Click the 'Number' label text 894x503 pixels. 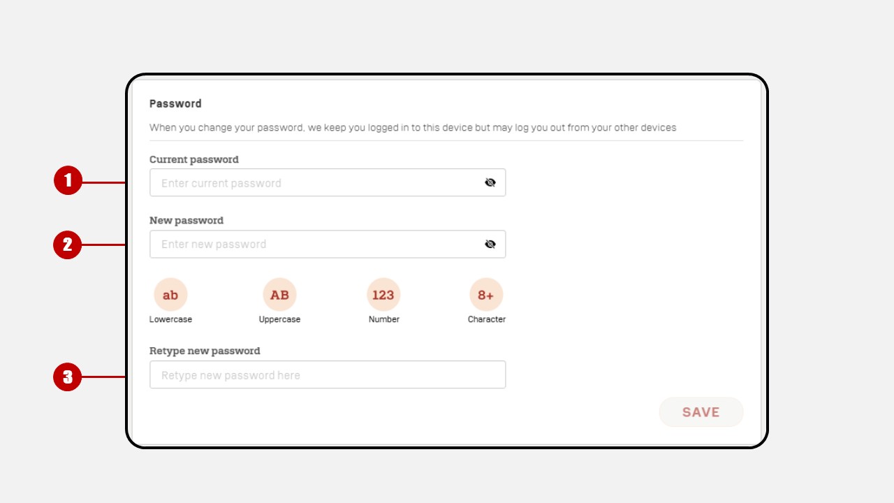click(384, 319)
